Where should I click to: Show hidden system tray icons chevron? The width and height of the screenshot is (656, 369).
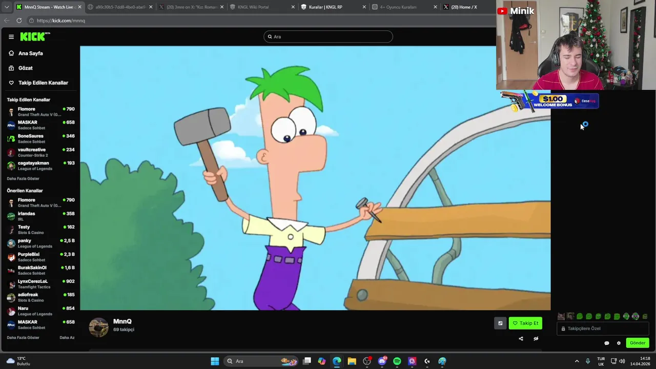[x=577, y=361]
